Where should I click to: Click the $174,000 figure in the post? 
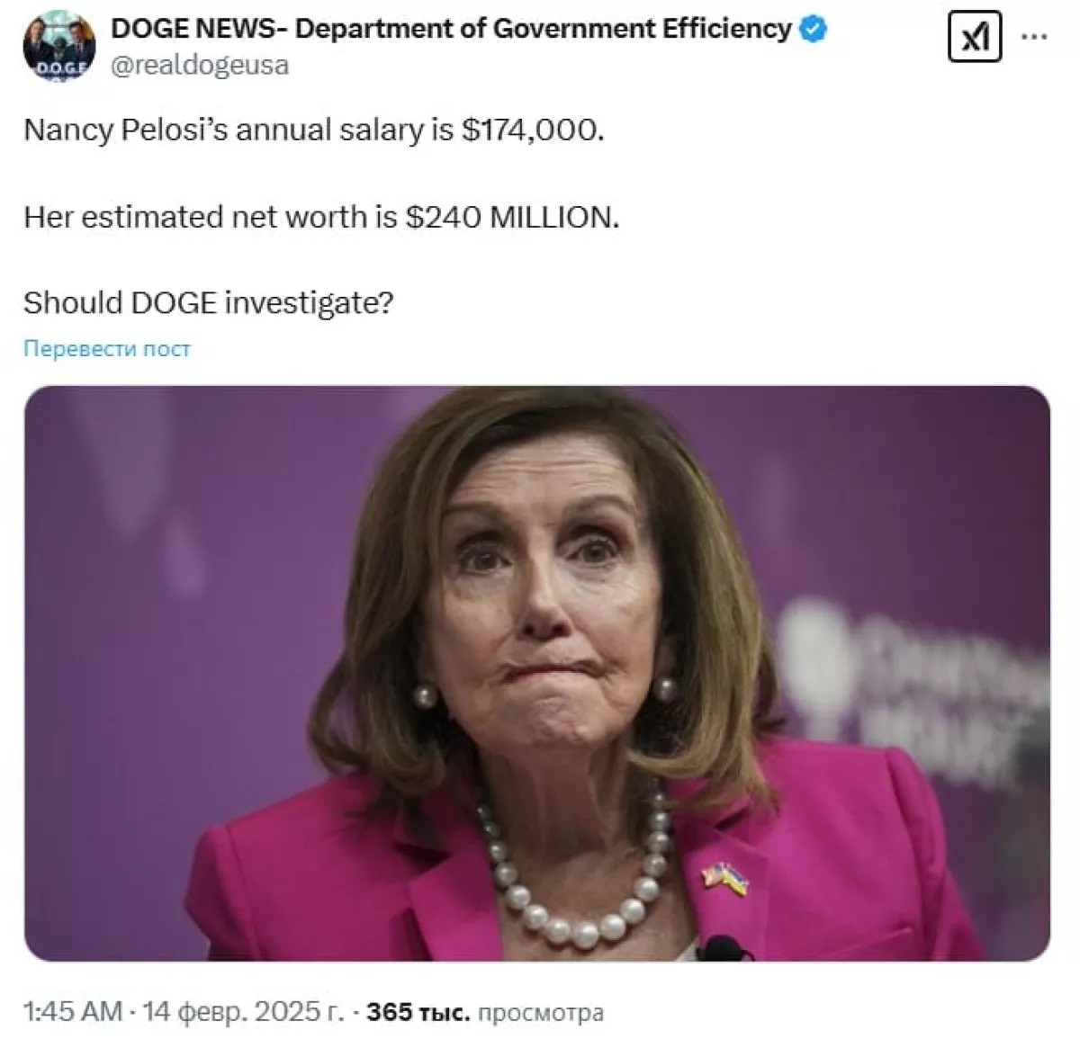[x=533, y=130]
